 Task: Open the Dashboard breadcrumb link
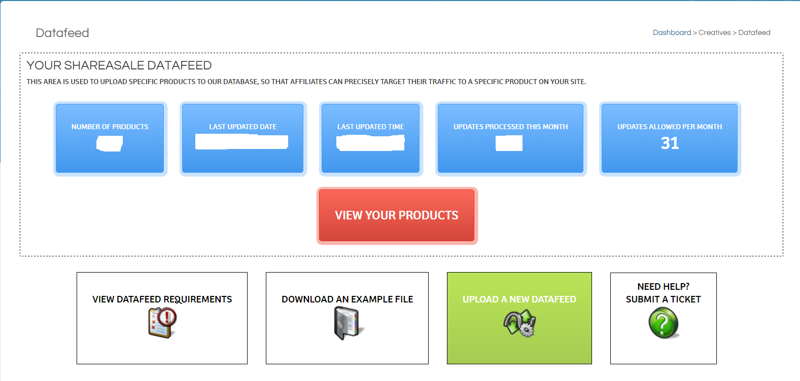pyautogui.click(x=672, y=32)
